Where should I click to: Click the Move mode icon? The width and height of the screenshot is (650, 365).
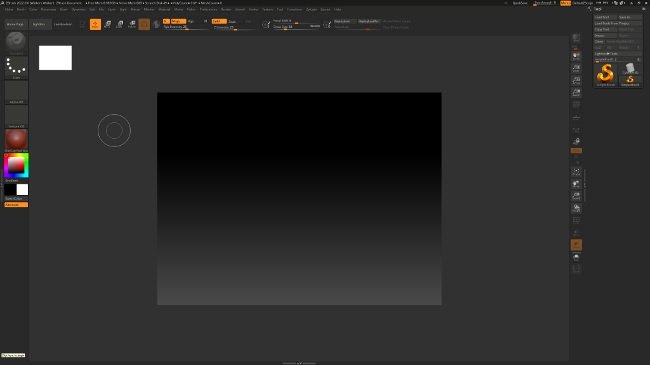coord(107,24)
